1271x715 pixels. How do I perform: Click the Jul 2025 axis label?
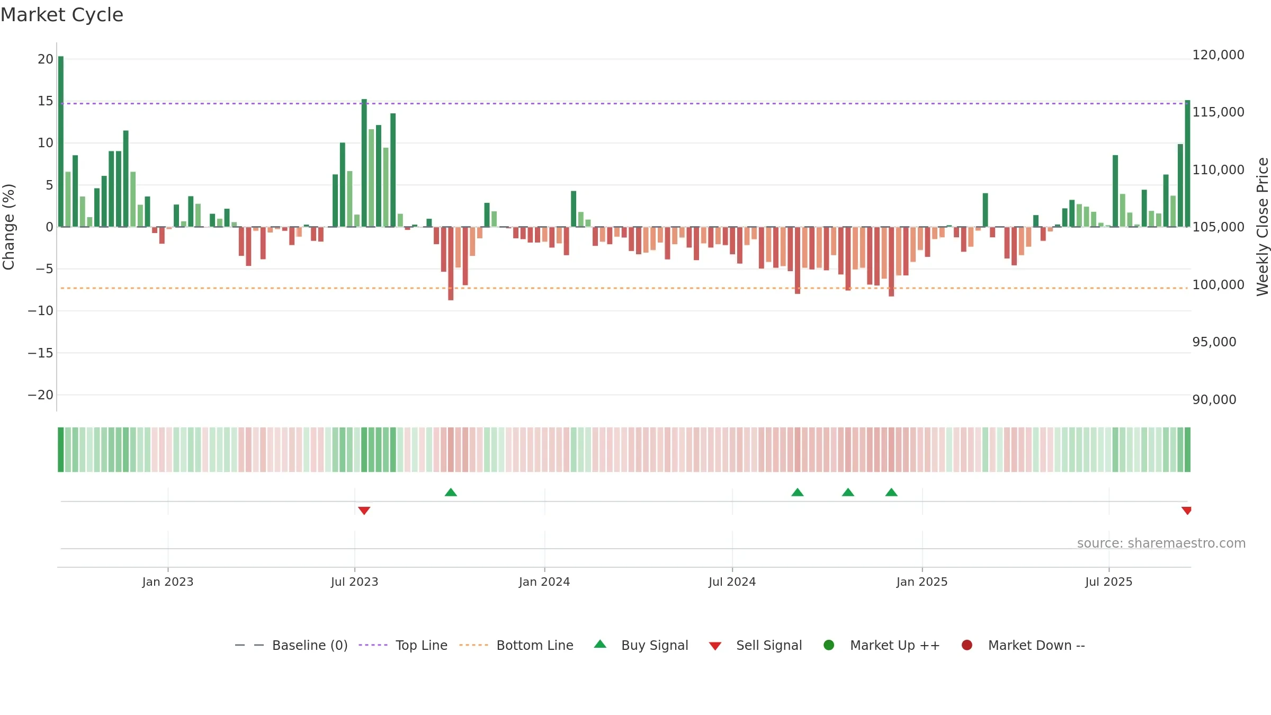pos(1109,582)
